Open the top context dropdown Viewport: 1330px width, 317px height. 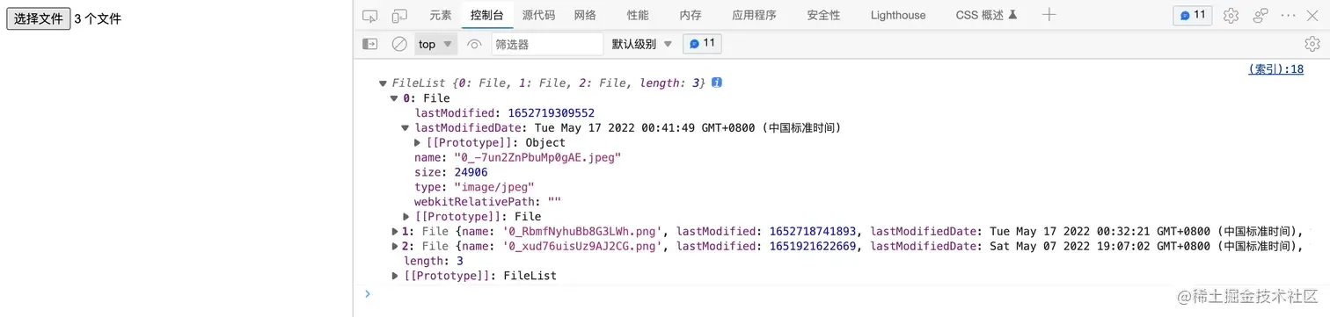pyautogui.click(x=435, y=44)
